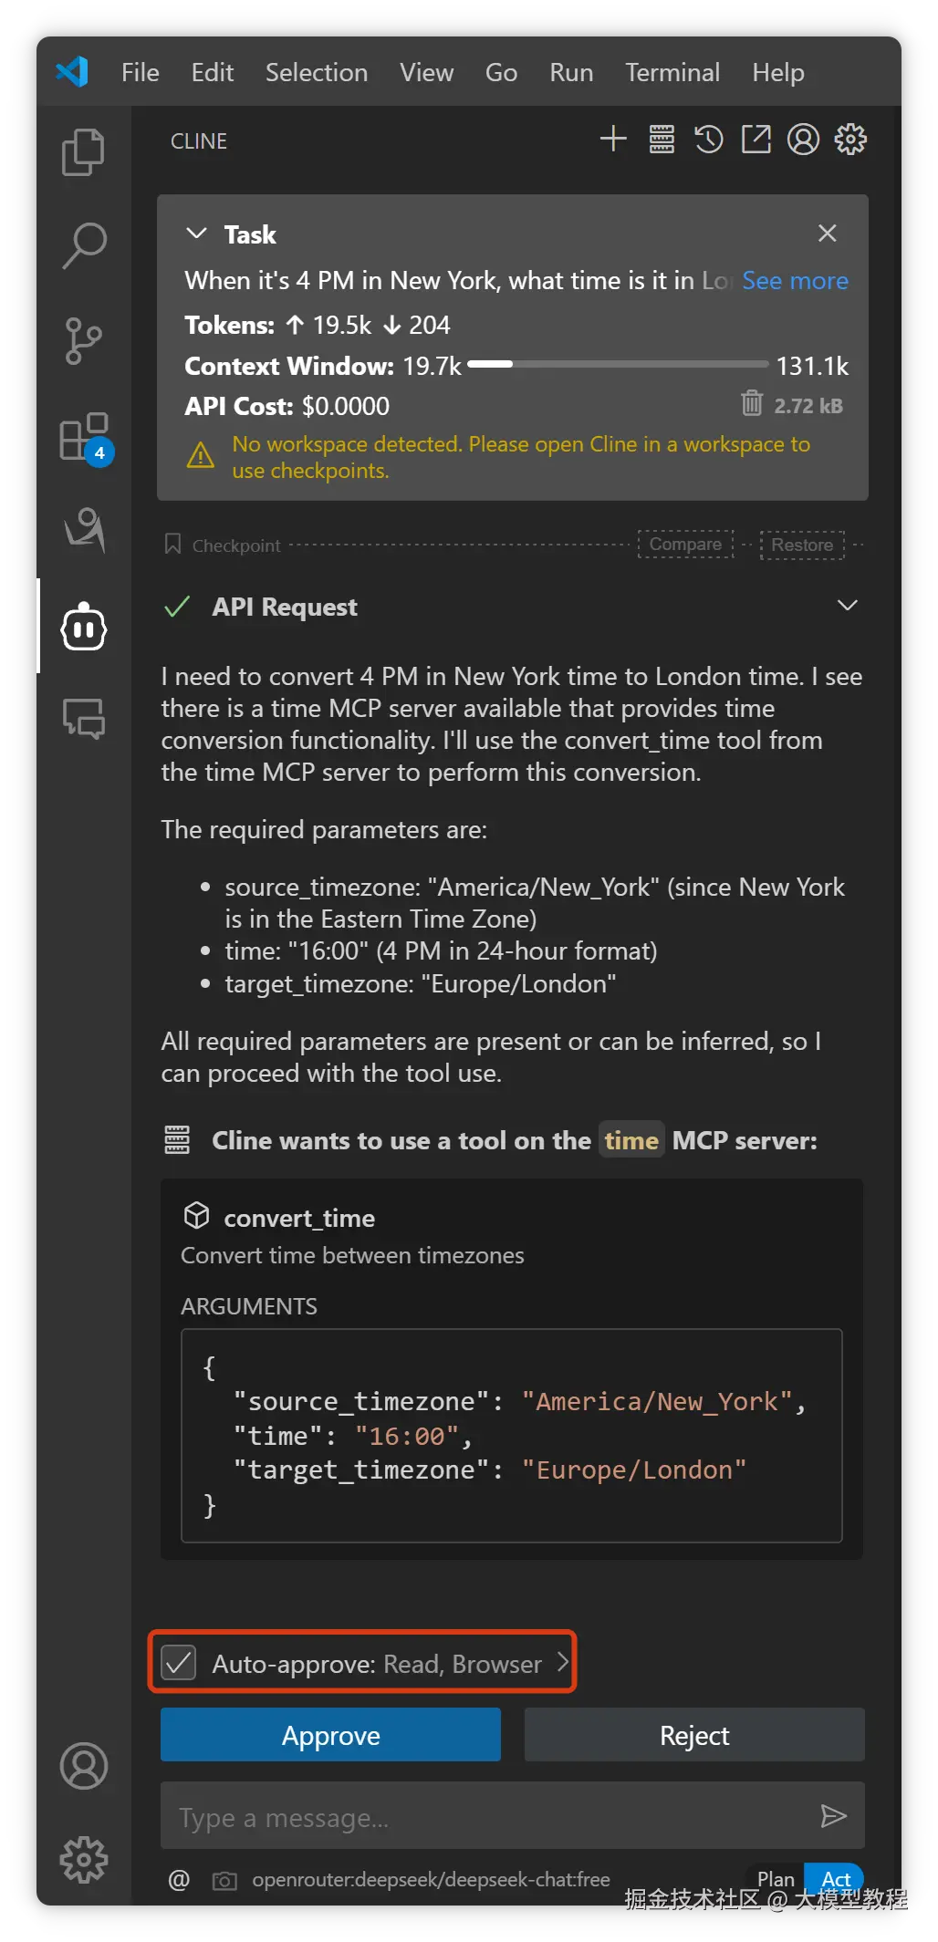Viewport: 938px width, 1942px height.
Task: Approve the convert_time tool use
Action: point(330,1735)
